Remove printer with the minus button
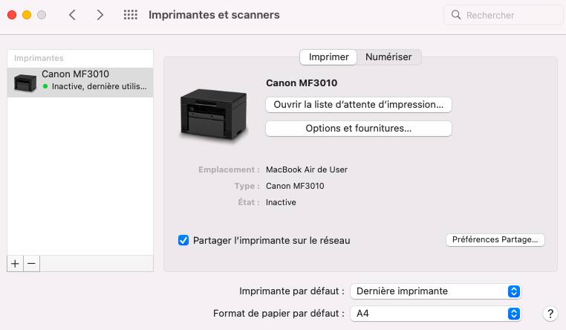The width and height of the screenshot is (566, 330). [31, 263]
